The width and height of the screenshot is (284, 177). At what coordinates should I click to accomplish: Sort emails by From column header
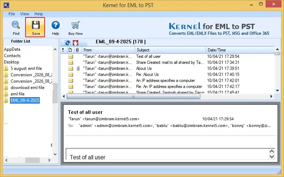tap(108, 50)
